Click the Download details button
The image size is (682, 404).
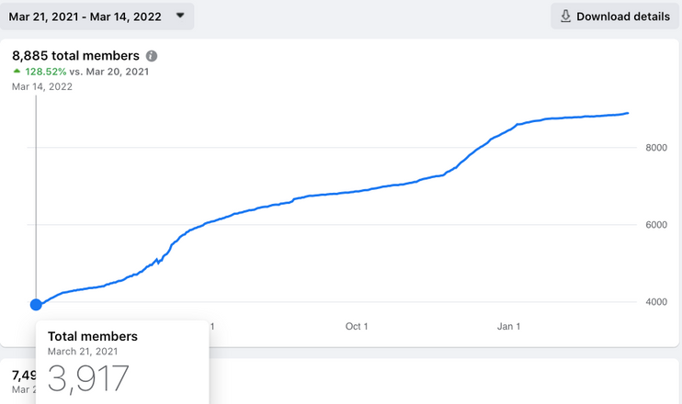(x=615, y=17)
